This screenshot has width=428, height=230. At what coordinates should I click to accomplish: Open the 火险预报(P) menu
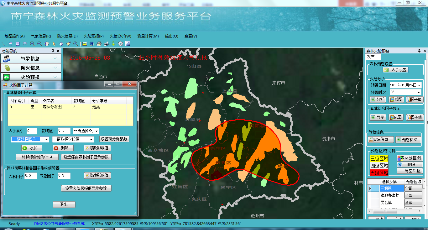[94, 36]
